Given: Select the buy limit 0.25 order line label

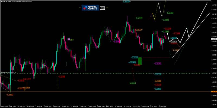Looking at the screenshot, I should (x=8, y=72).
